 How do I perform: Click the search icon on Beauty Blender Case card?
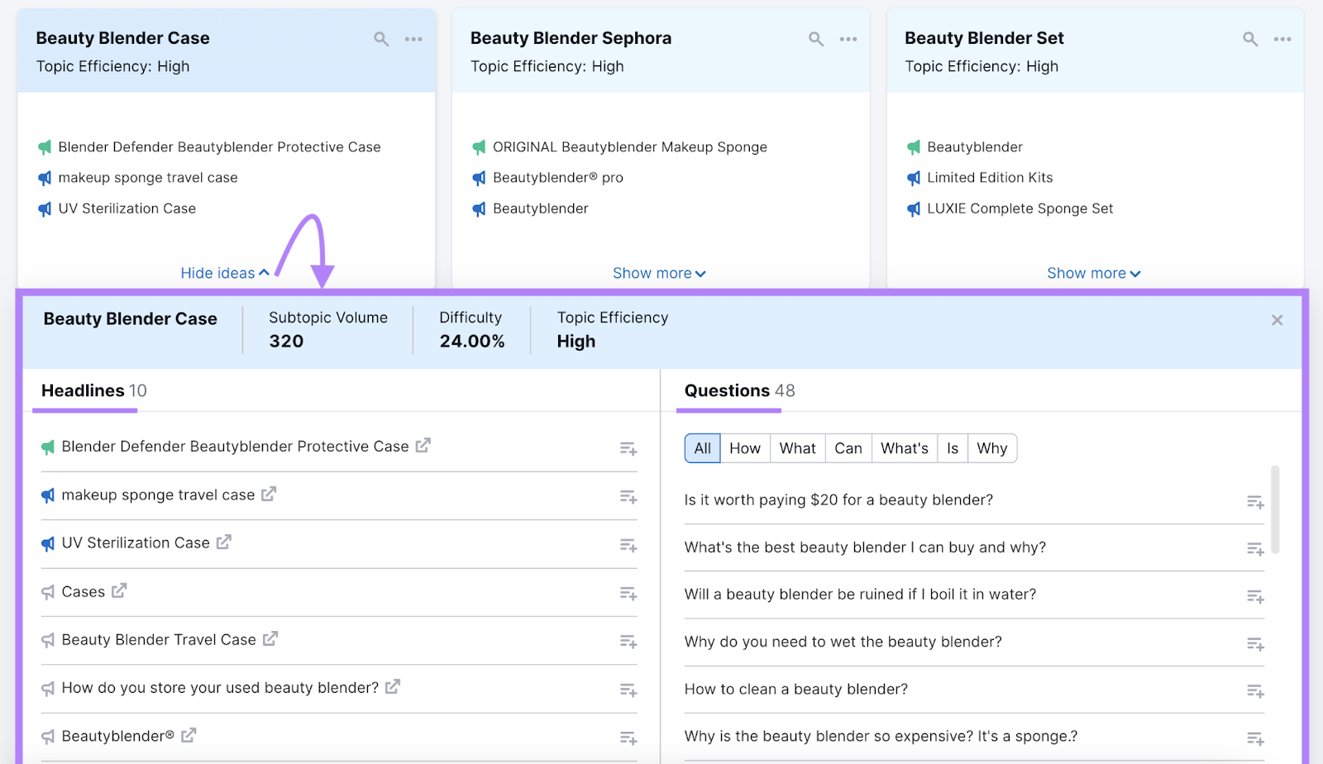pyautogui.click(x=381, y=38)
